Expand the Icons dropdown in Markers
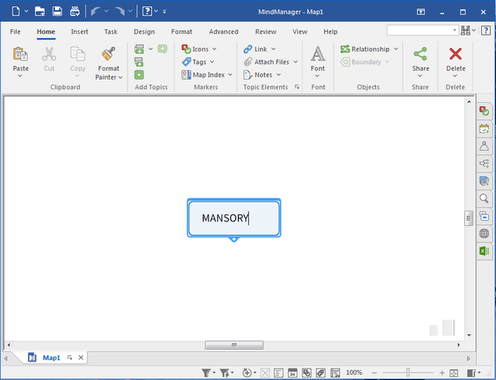Screen dimensions: 496x380 tap(214, 49)
